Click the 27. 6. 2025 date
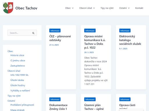This screenshot has height=111, width=149. point(54,45)
